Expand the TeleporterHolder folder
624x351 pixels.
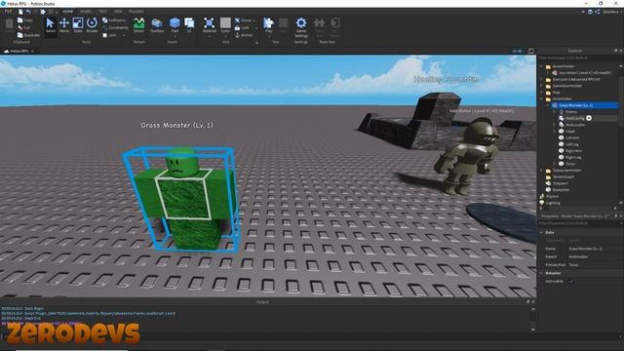tap(541, 171)
